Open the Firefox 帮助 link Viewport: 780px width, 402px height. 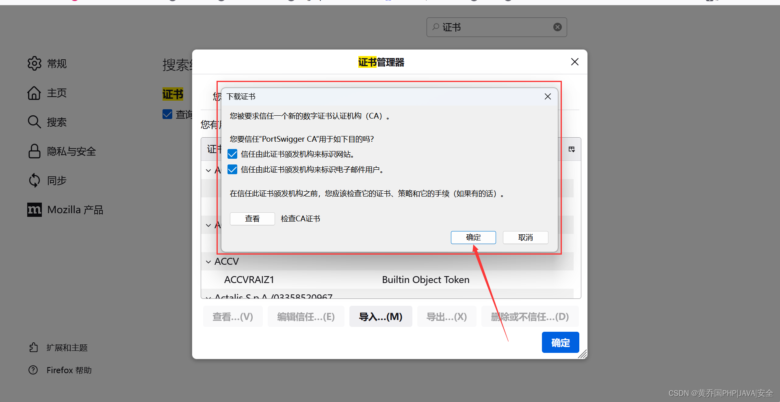tap(69, 370)
